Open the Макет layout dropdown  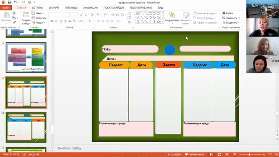click(38, 13)
